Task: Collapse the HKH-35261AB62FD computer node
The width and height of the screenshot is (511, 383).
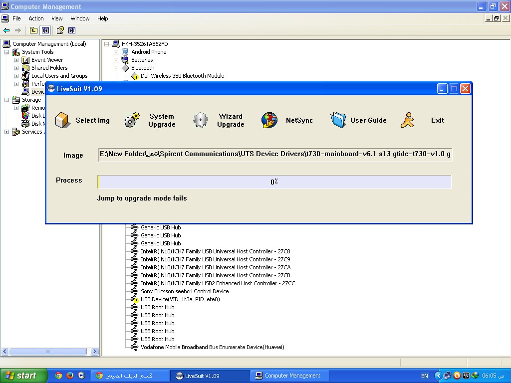Action: point(107,44)
